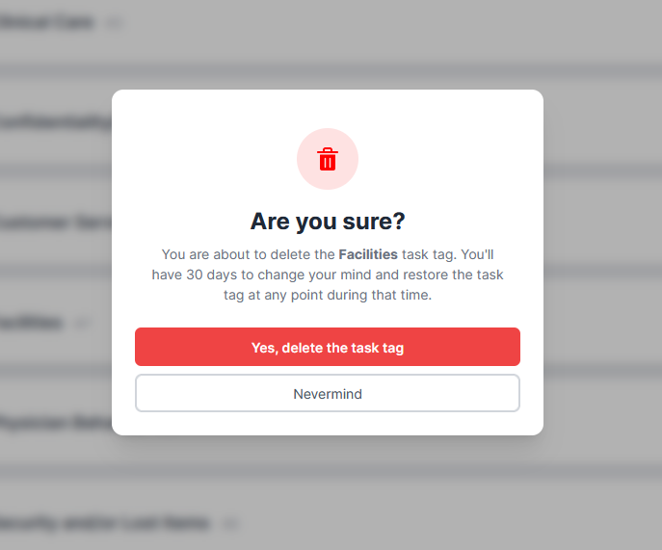Cancel deletion with the Nevermind button
662x550 pixels.
point(328,393)
